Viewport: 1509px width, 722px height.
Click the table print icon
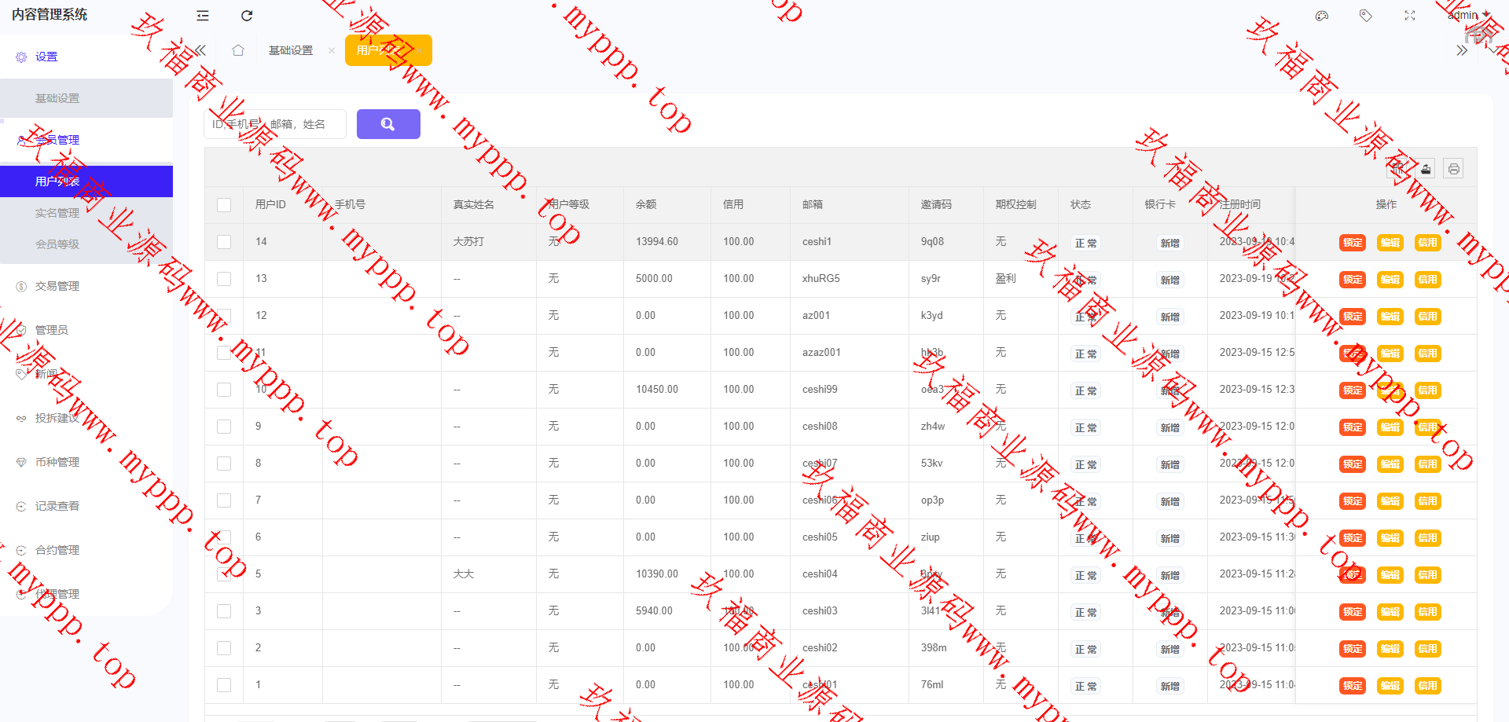click(x=1453, y=169)
